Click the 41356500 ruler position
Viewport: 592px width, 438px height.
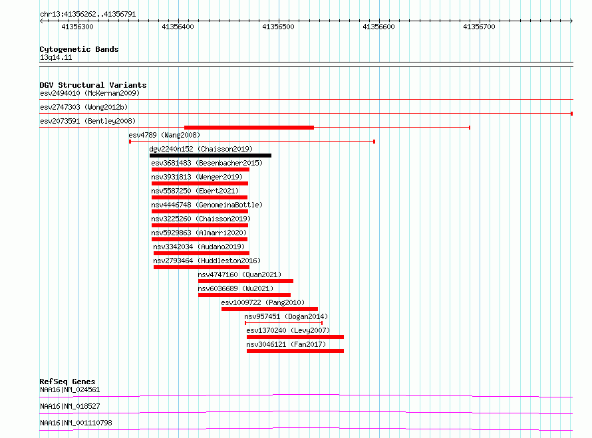278,27
